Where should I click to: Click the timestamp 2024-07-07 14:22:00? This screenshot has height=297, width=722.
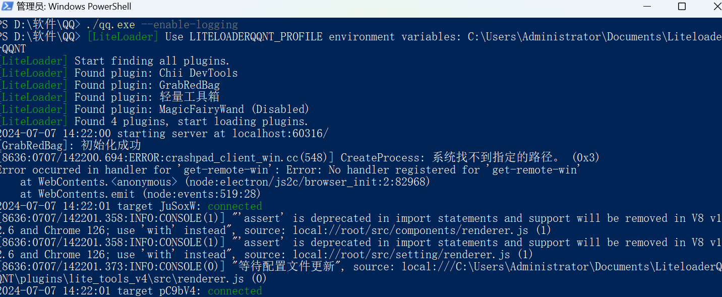[55, 133]
